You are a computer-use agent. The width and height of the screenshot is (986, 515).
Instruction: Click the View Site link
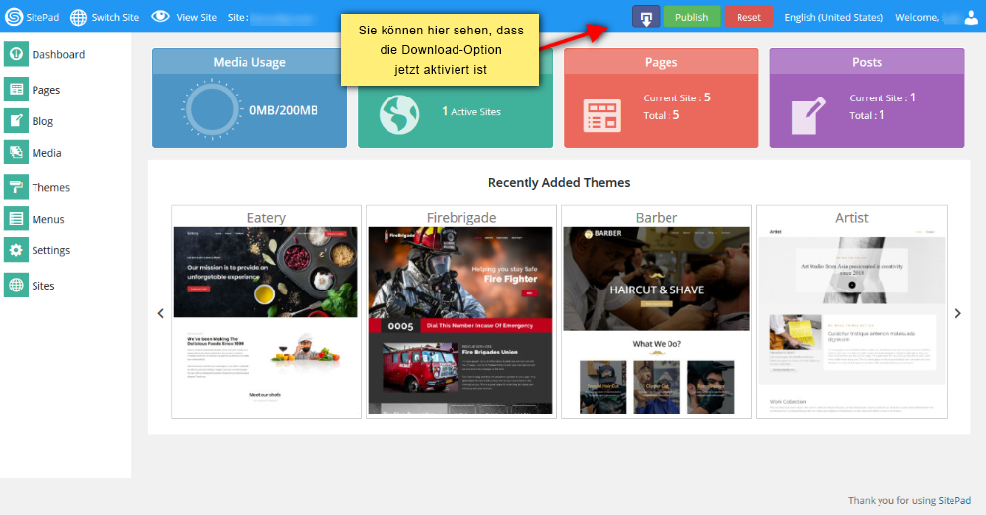click(x=197, y=17)
